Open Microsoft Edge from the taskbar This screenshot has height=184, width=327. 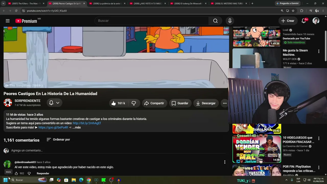coord(81,180)
